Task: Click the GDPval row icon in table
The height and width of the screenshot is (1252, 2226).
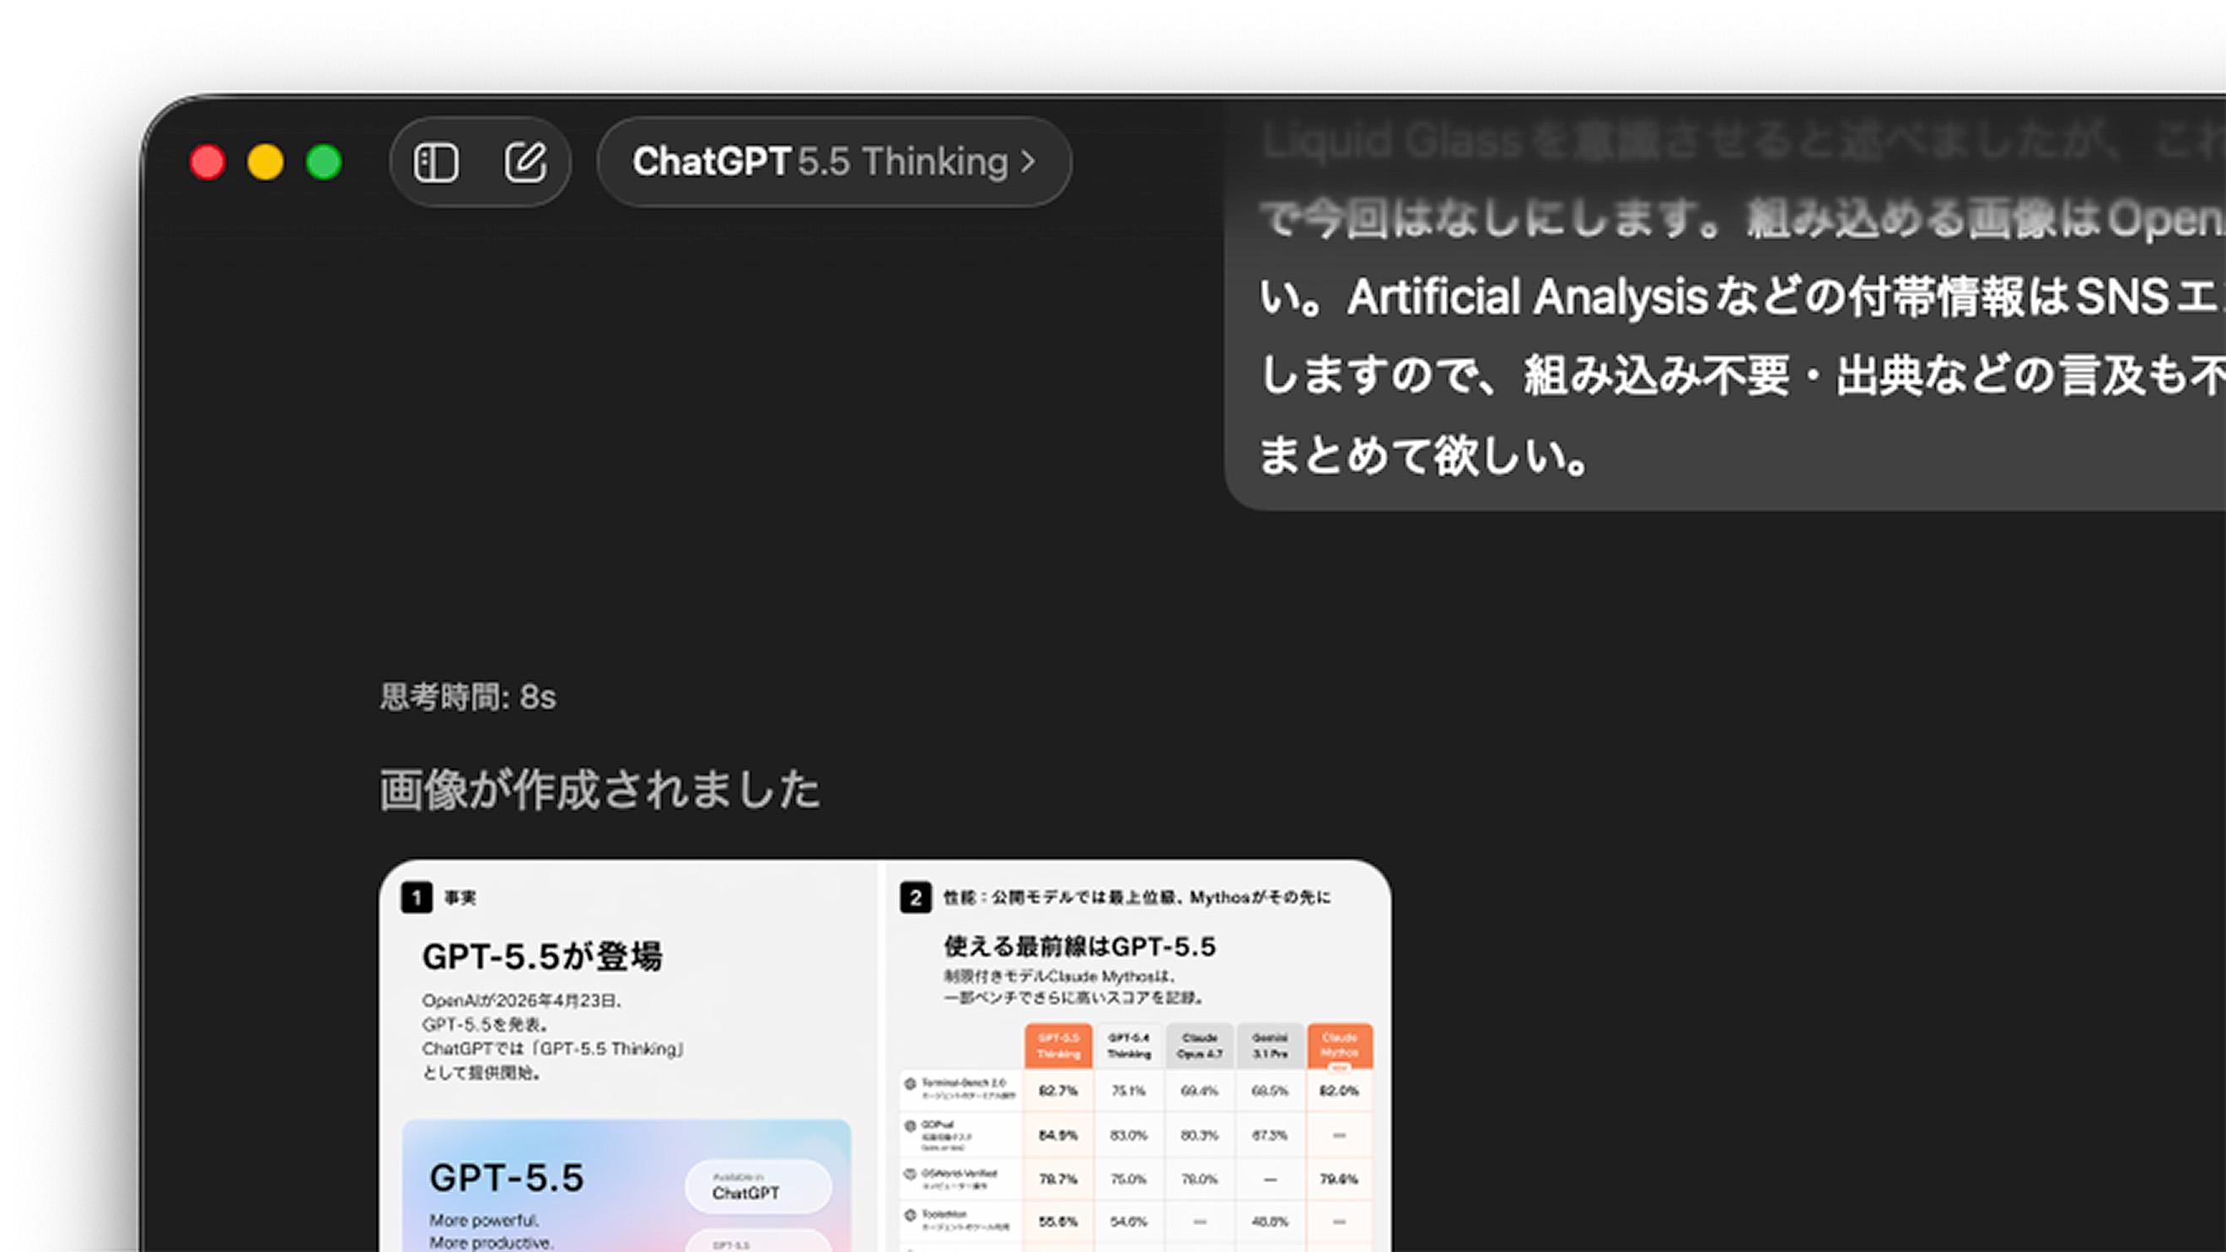Action: (x=910, y=1126)
